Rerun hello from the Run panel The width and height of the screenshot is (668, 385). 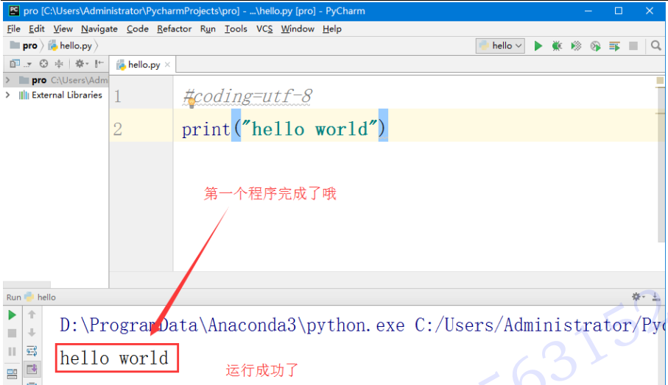12,315
